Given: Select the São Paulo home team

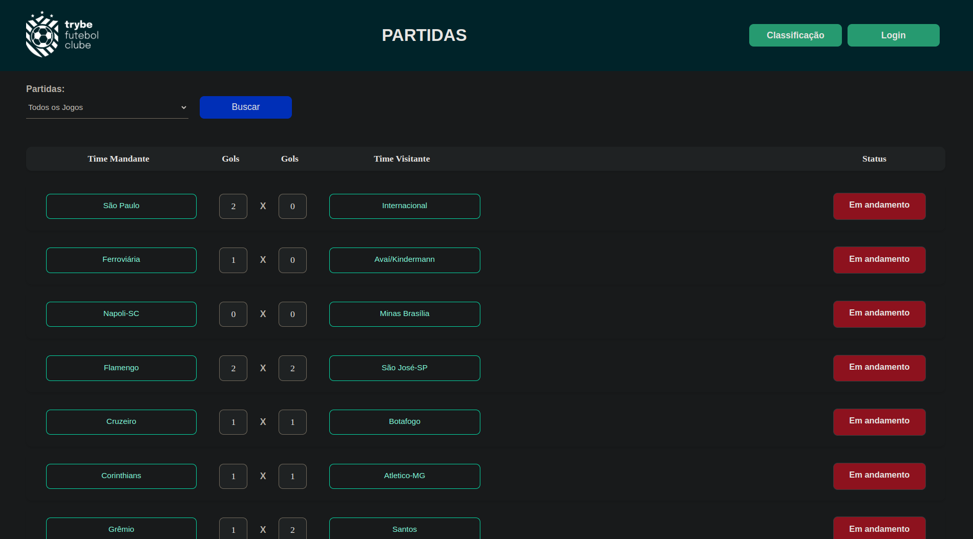Looking at the screenshot, I should pyautogui.click(x=121, y=206).
